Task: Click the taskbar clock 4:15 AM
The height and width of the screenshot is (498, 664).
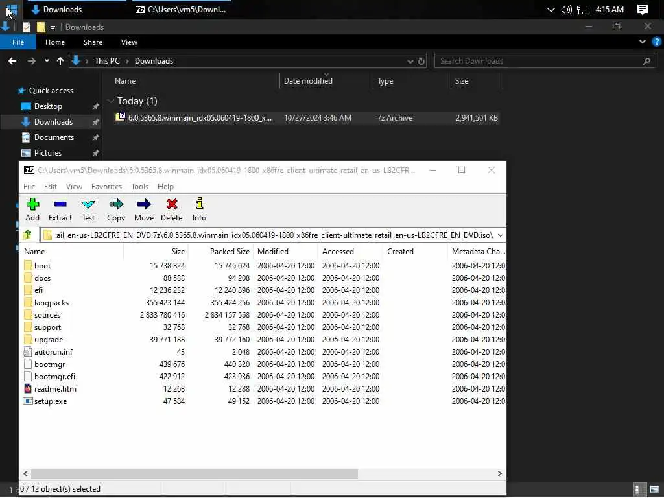Action: (610, 9)
